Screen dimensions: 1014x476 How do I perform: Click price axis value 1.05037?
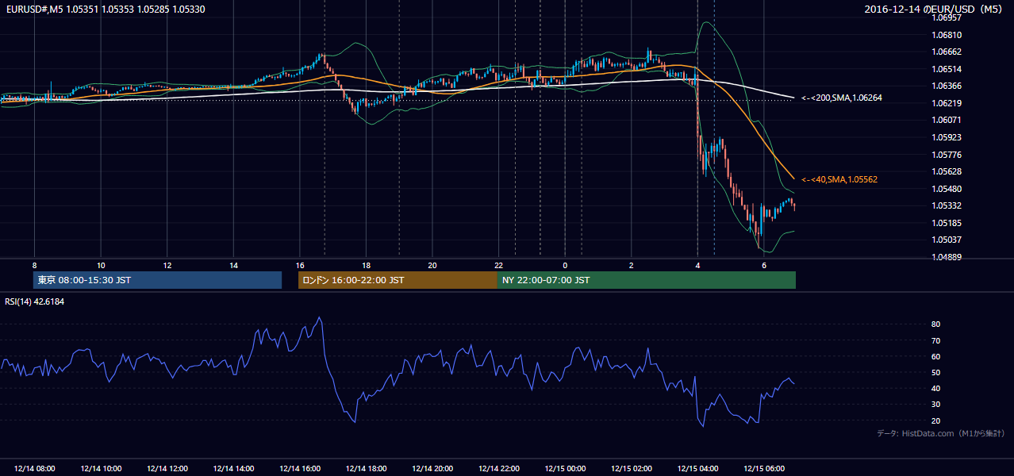pos(947,240)
